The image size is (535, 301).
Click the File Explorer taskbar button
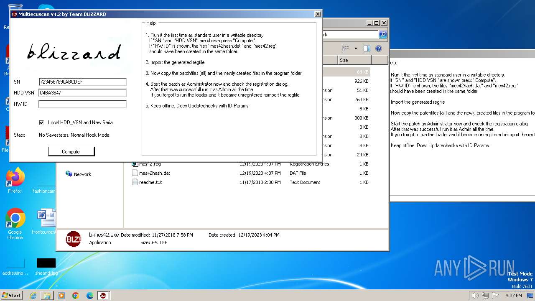pyautogui.click(x=47, y=296)
